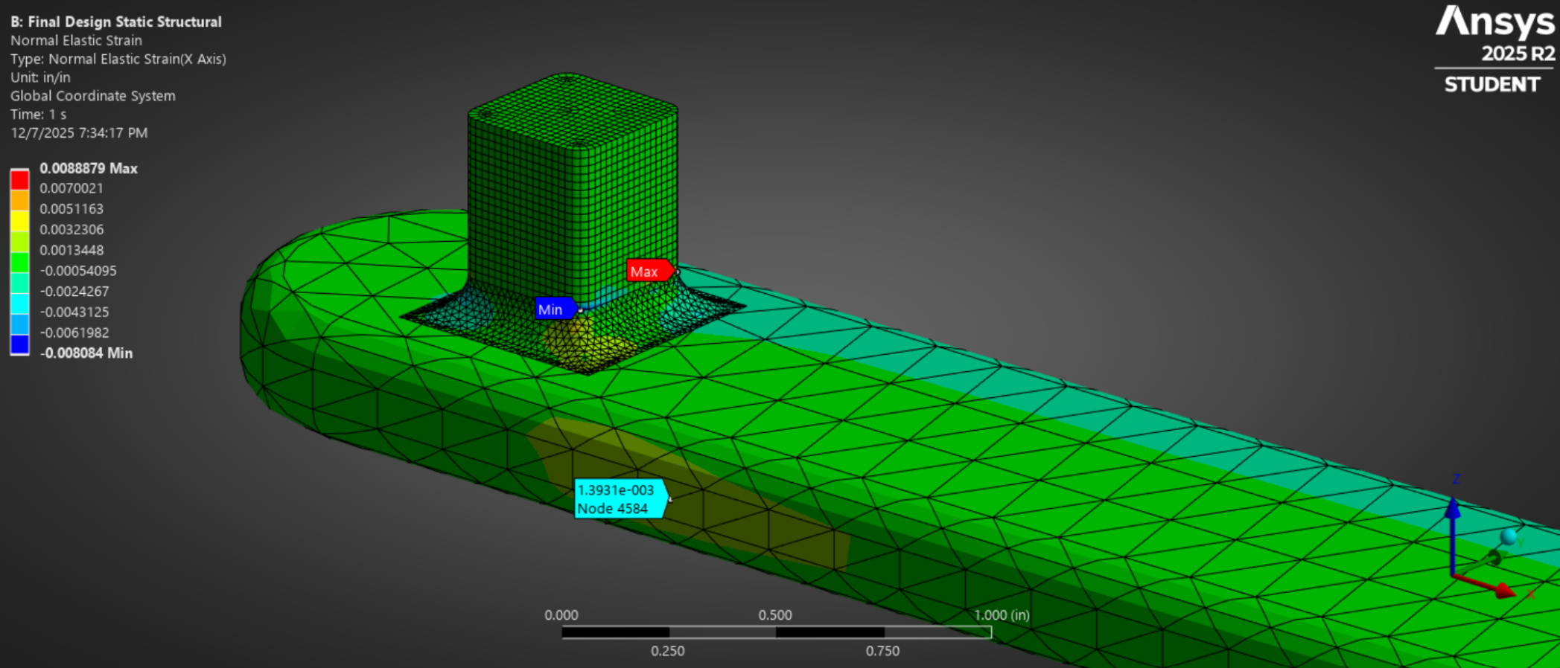Click the red legend color band
The height and width of the screenshot is (668, 1560).
tap(19, 180)
